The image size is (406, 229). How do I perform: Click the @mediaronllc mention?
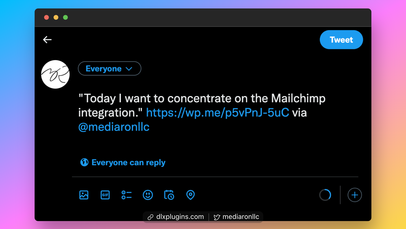(x=114, y=127)
